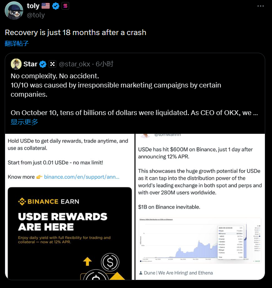The width and height of the screenshot is (272, 288).
Task: Open the binance.com/en/support link
Action: tap(82, 177)
